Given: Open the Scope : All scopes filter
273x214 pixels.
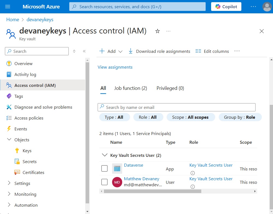Looking at the screenshot, I should pos(191,117).
